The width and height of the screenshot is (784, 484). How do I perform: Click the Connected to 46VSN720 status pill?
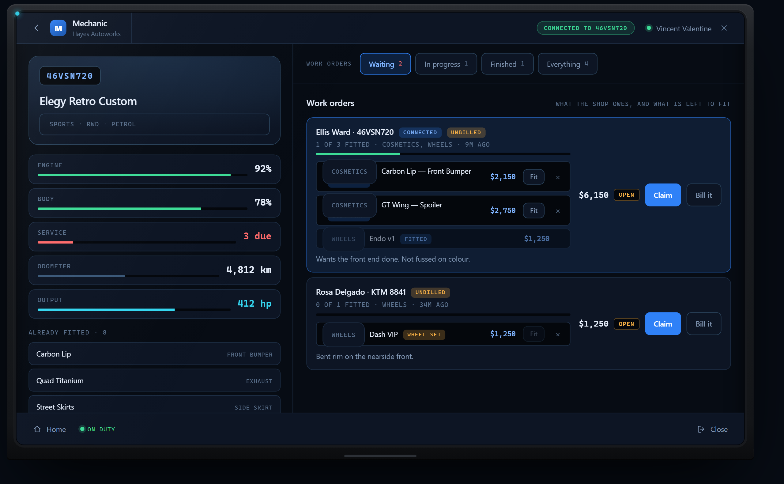(x=585, y=28)
